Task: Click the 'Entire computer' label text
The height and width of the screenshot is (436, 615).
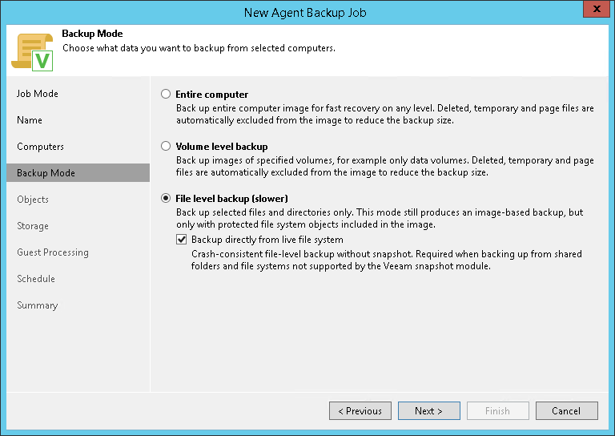Action: (211, 95)
